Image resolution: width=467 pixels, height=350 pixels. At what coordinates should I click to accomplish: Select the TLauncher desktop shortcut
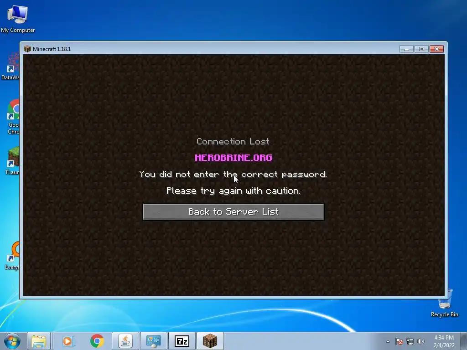(12, 161)
